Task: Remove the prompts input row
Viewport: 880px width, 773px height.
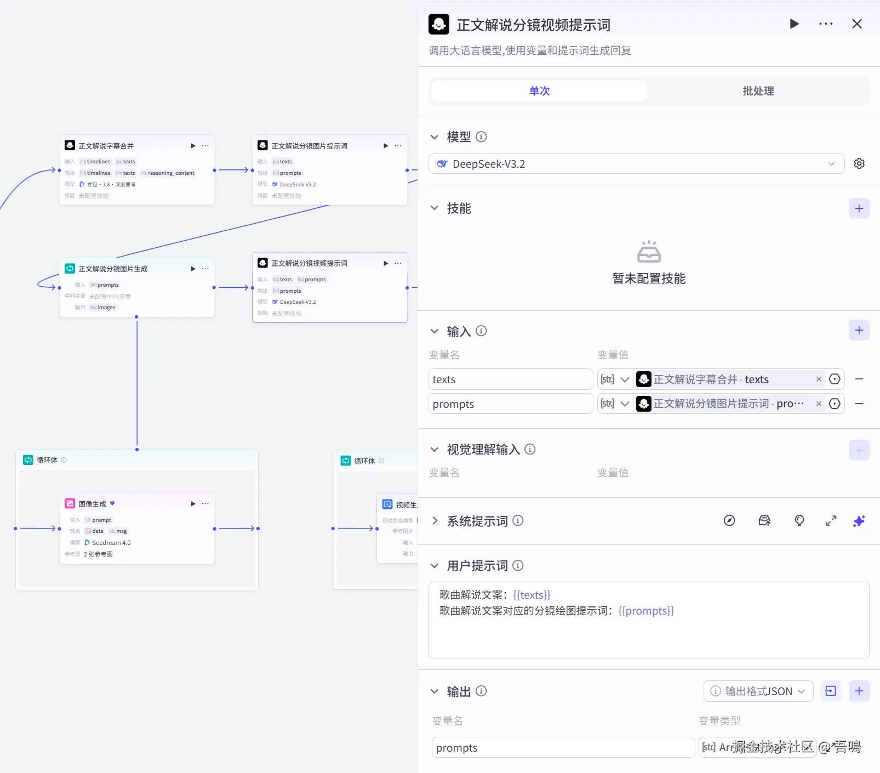Action: (x=859, y=404)
